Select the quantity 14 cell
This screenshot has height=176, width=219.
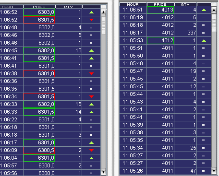coord(69,112)
